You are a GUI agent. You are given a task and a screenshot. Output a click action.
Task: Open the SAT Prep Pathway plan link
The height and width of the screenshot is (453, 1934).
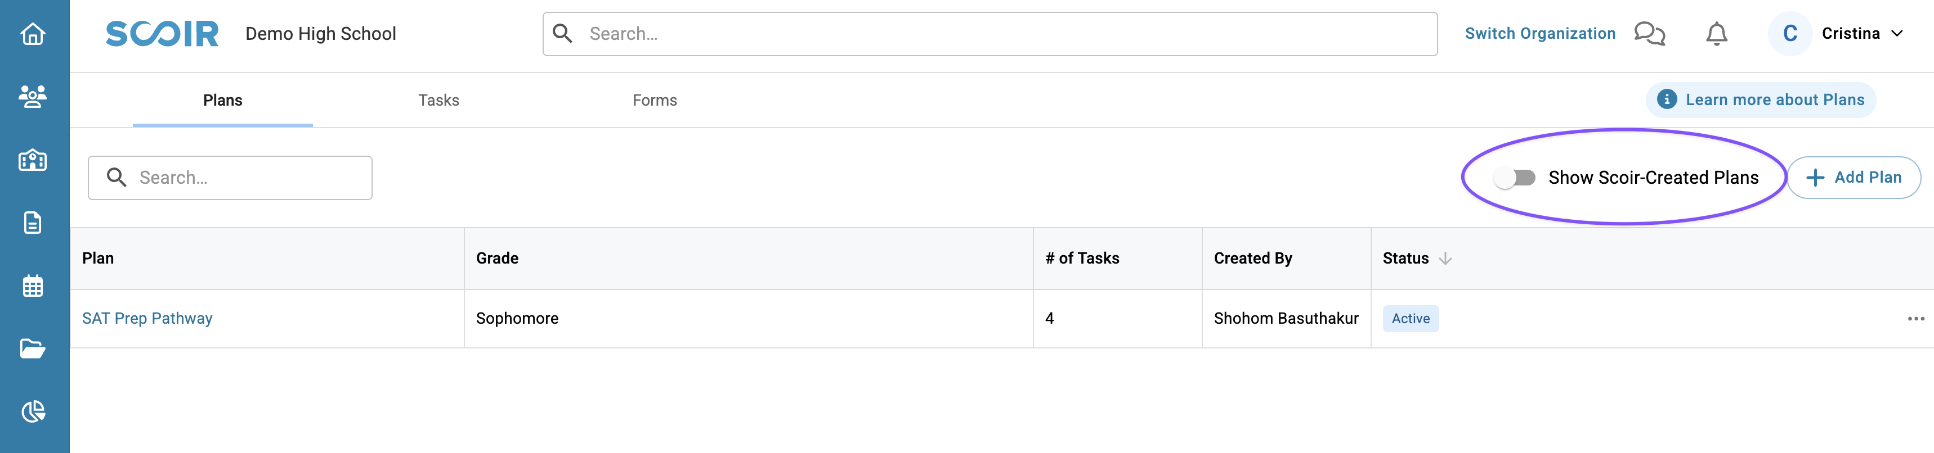[x=147, y=319]
